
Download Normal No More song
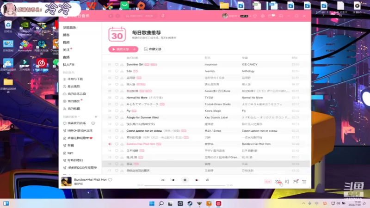(x=122, y=98)
